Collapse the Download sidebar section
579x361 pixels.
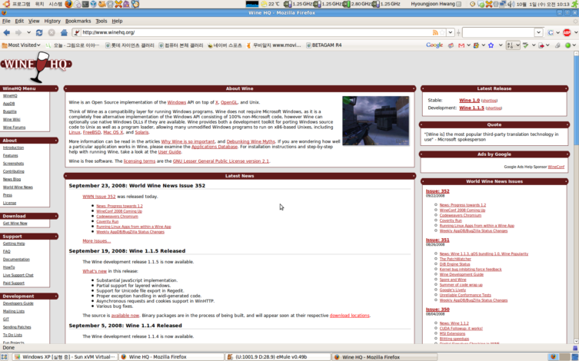point(56,216)
